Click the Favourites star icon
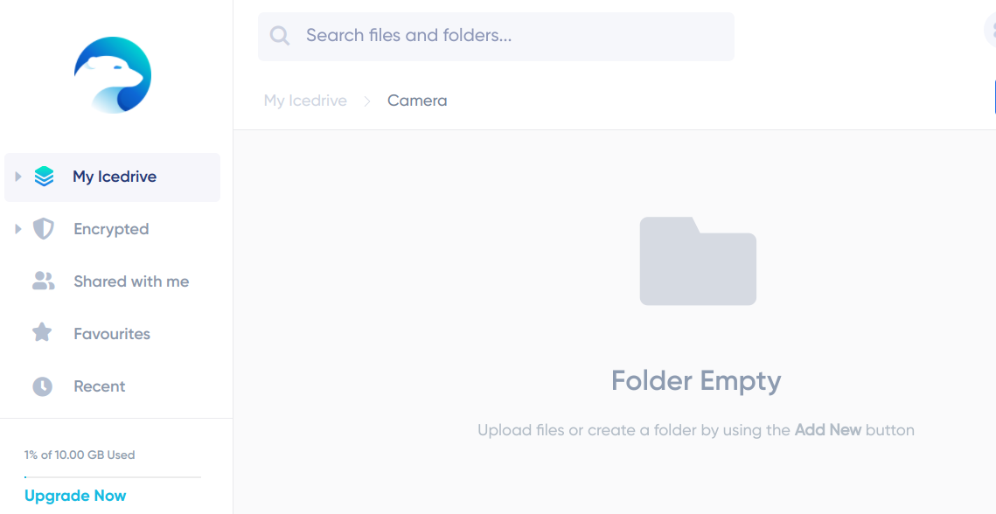Viewport: 996px width, 514px height. tap(42, 332)
